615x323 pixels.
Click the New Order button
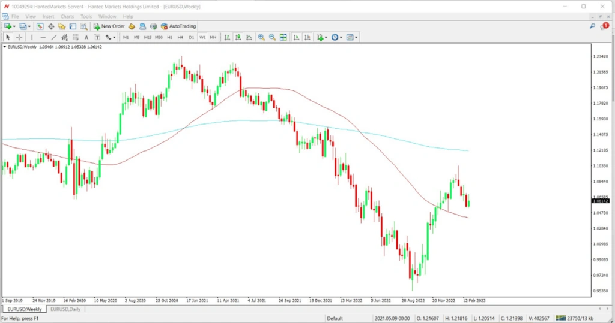click(109, 26)
